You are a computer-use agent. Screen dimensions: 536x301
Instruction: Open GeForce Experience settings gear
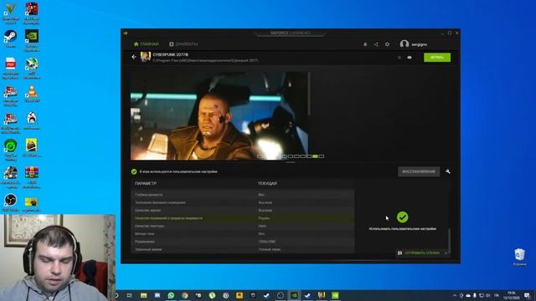(x=387, y=44)
